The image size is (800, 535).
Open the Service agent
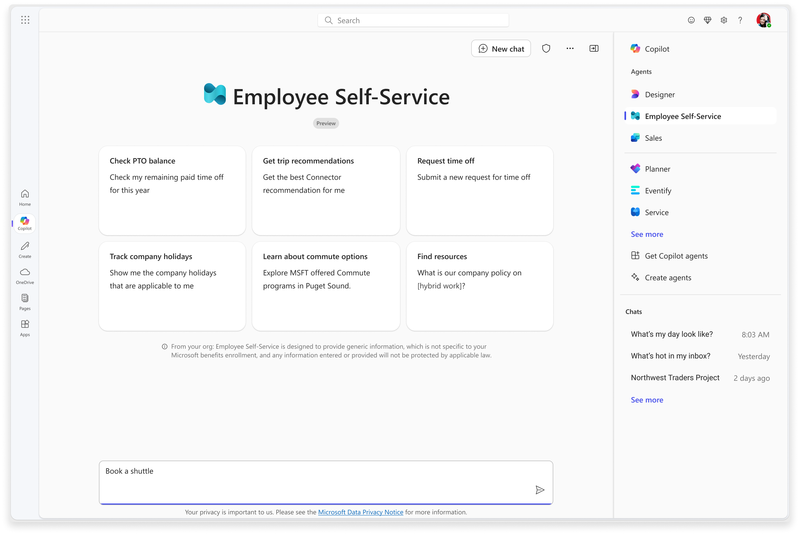700,212
